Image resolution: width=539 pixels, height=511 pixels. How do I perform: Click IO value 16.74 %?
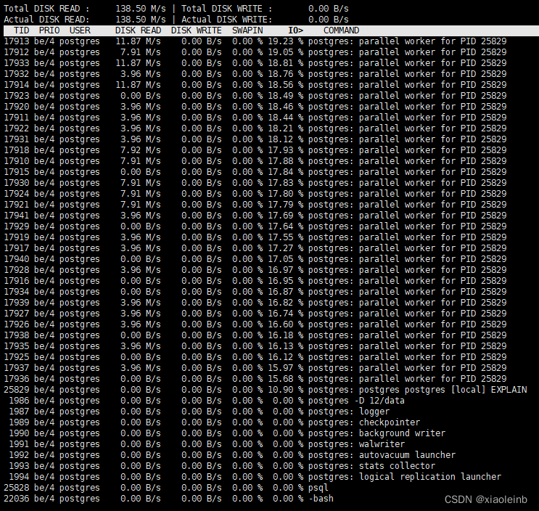point(286,314)
